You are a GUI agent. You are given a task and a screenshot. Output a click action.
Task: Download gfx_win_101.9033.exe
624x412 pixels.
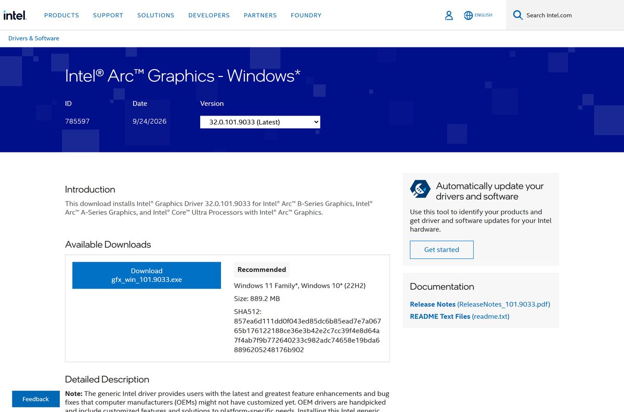coord(147,275)
